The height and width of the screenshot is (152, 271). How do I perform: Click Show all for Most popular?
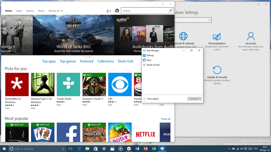[x=165, y=119]
